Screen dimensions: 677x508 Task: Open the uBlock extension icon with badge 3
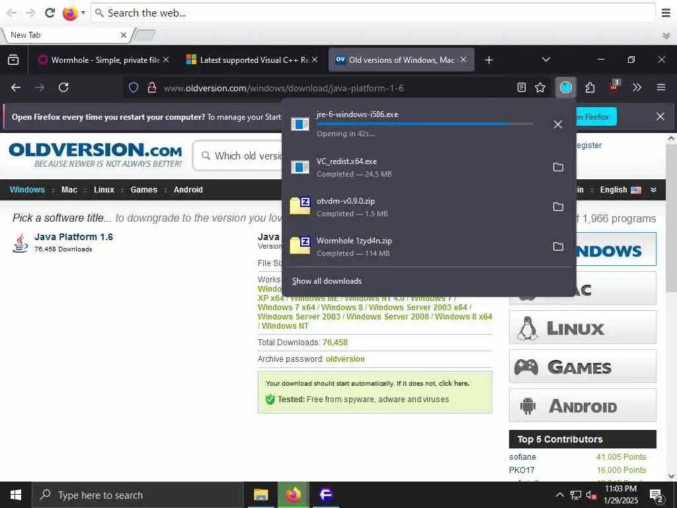[x=614, y=87]
